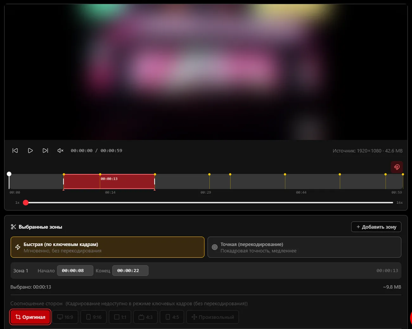Click the keyframe marker nearest the 00:44 label
The width and height of the screenshot is (412, 329).
pyautogui.click(x=285, y=174)
